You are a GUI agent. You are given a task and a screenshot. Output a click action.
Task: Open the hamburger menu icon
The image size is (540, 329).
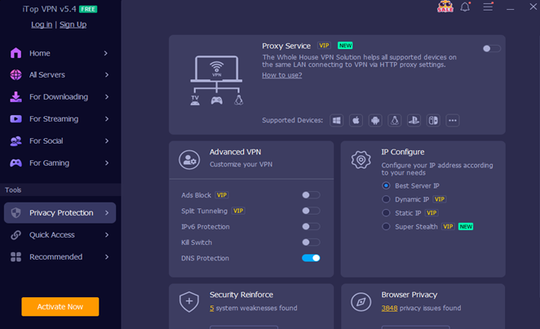[488, 7]
